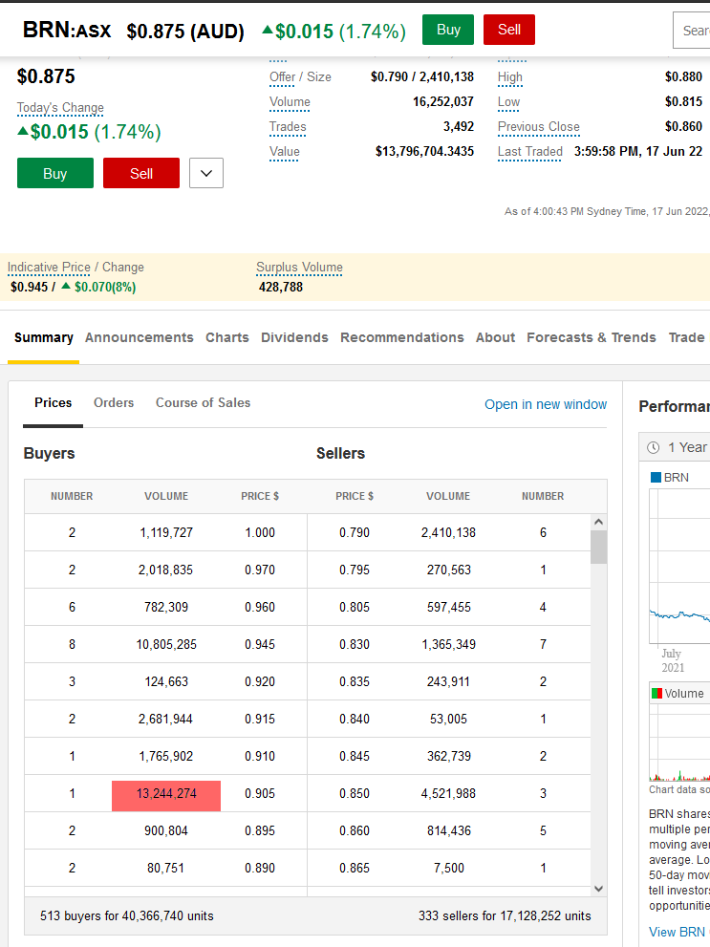Open the Charts tab

[227, 337]
